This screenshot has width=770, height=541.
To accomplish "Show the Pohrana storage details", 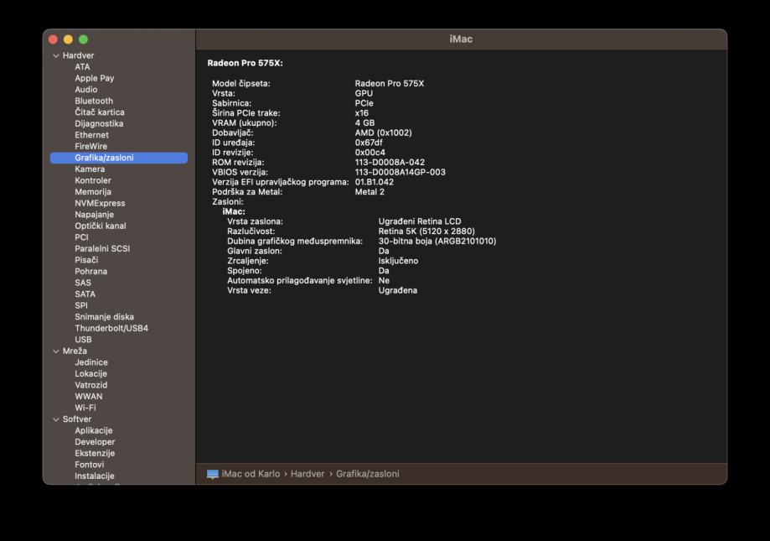I will pyautogui.click(x=90, y=272).
